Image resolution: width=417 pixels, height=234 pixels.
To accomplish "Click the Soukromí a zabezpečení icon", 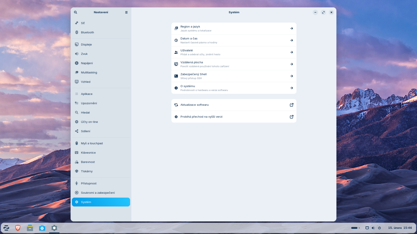I will point(77,193).
